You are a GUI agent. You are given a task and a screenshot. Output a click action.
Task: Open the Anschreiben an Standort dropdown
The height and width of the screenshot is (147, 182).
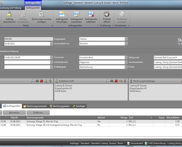click(126, 44)
